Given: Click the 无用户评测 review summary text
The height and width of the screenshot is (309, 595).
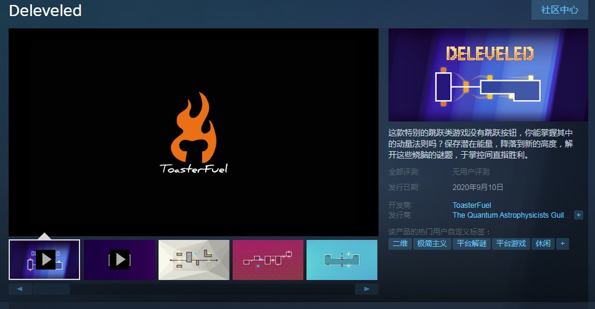Looking at the screenshot, I should click(x=470, y=172).
